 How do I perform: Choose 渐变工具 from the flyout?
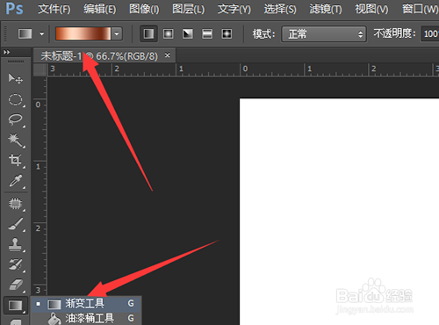point(86,304)
